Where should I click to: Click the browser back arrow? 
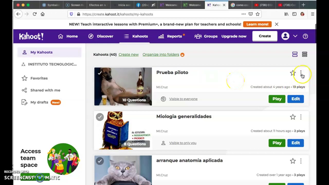click(x=18, y=14)
